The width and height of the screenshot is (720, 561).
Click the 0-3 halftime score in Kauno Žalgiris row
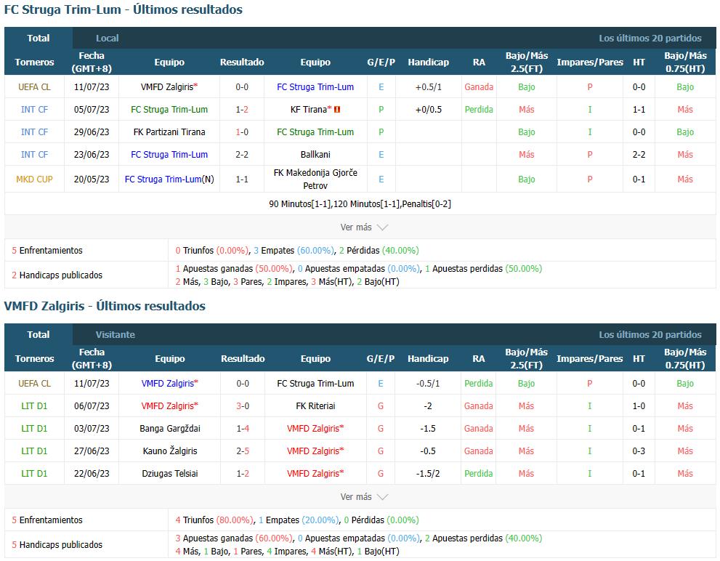click(x=639, y=451)
